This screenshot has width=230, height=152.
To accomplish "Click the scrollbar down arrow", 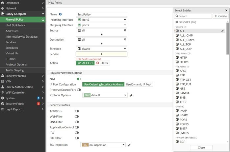I will 227,142.
